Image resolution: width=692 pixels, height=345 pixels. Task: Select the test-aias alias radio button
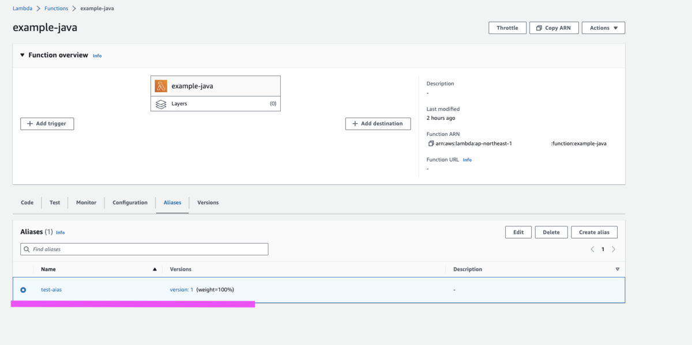23,290
